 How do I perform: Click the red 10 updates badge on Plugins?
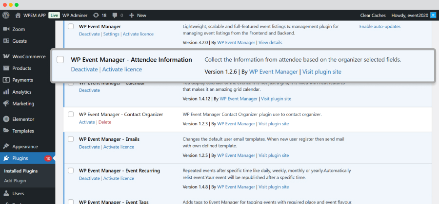(48, 158)
